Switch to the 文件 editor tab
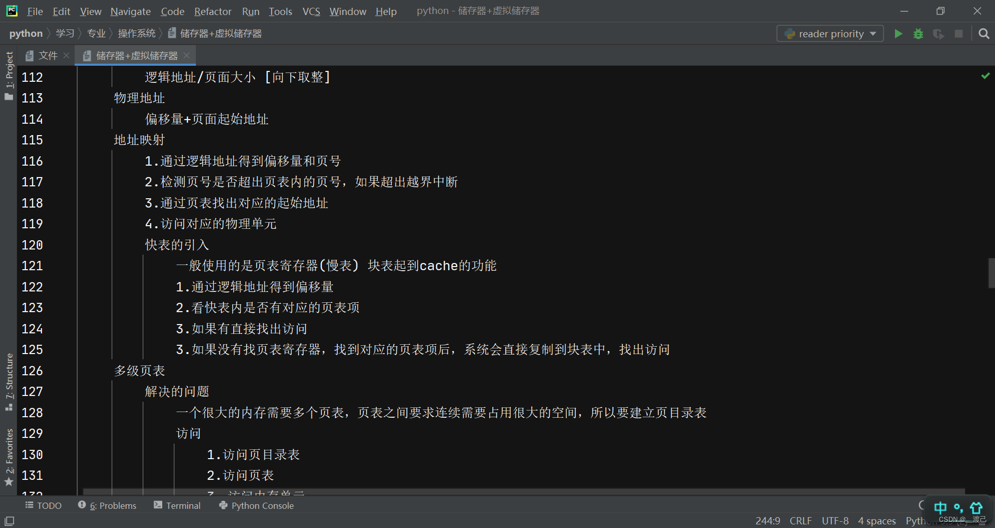Screen dimensions: 995x528 pyautogui.click(x=48, y=55)
